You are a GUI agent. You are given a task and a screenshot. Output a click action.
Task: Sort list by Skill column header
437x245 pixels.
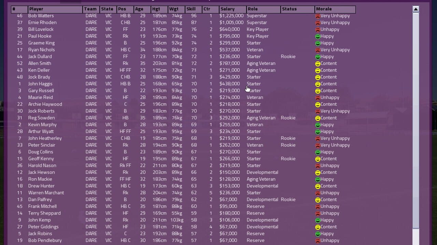click(194, 9)
